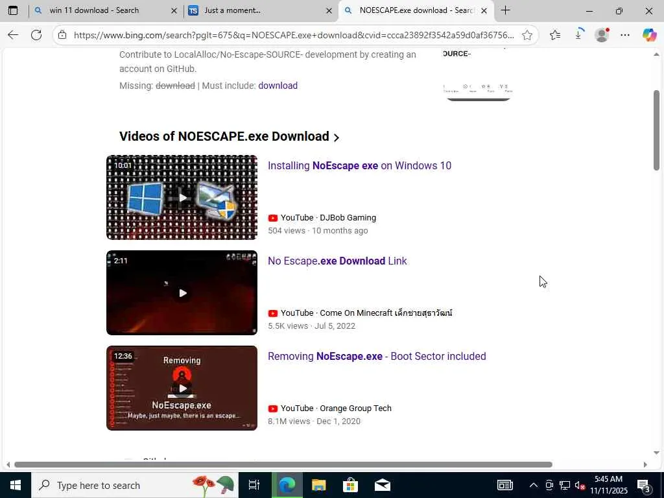Open the Favorites list icon
664x498 pixels.
tap(555, 35)
